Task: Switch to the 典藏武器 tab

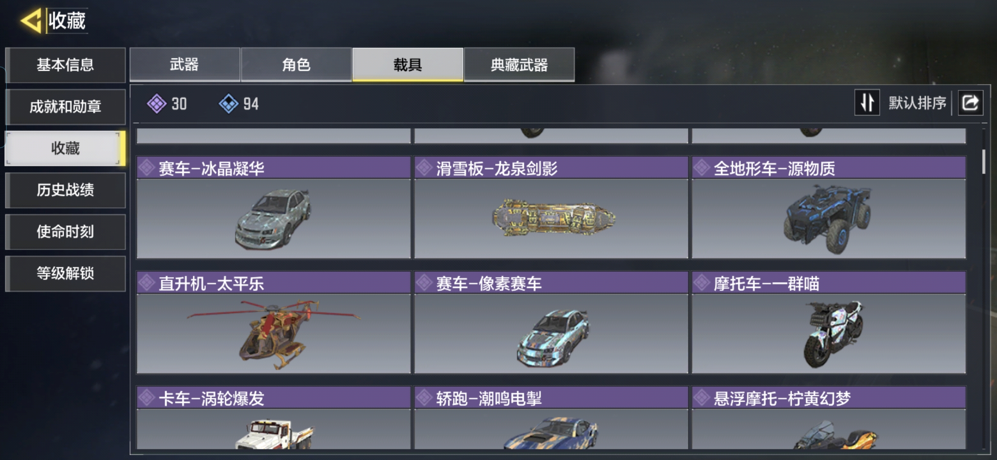Action: pyautogui.click(x=519, y=64)
